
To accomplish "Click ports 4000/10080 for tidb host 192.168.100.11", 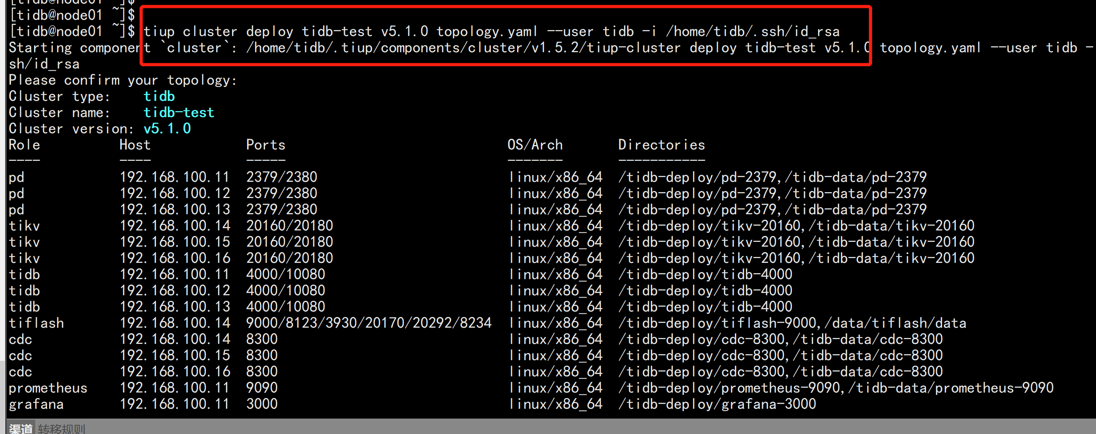I will tap(285, 275).
